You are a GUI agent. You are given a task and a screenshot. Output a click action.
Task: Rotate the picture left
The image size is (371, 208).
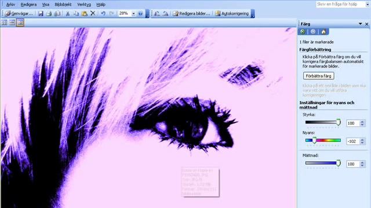tap(157, 14)
